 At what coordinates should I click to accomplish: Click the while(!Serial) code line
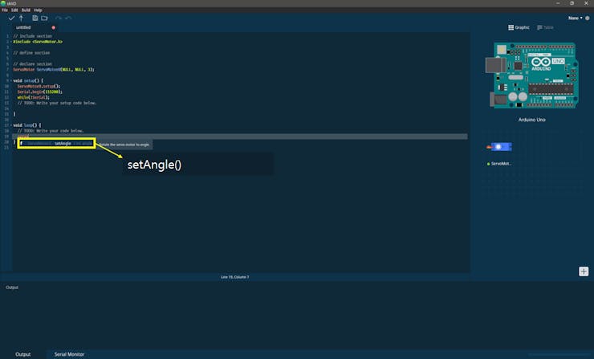click(34, 97)
